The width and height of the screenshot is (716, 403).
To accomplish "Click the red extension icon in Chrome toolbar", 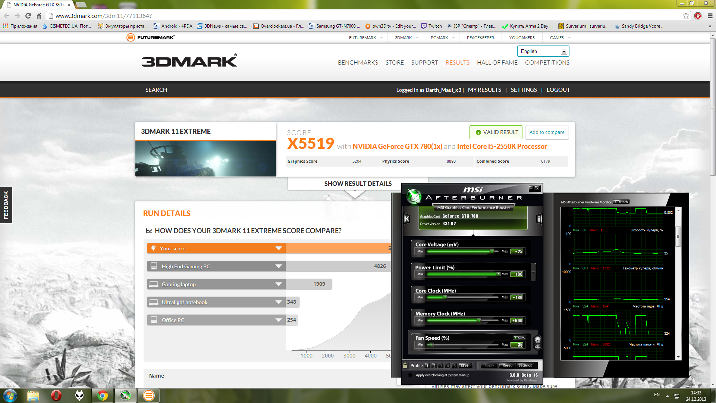I will [698, 16].
